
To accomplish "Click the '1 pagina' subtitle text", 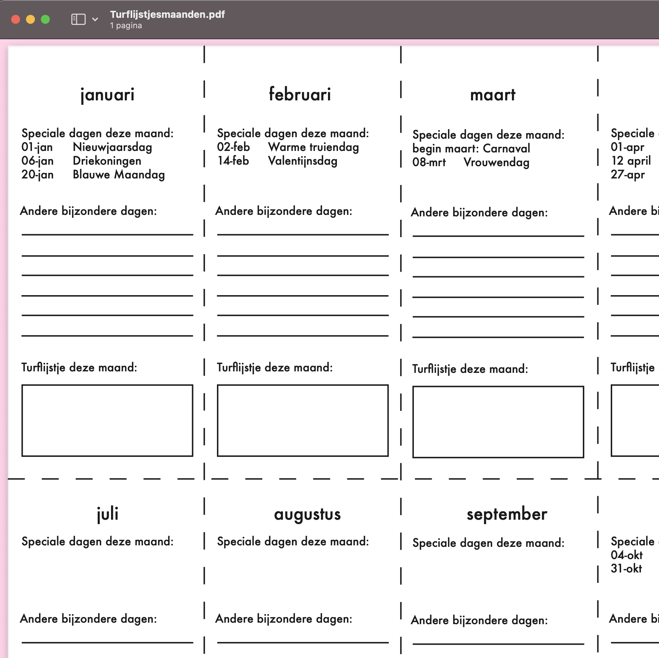I will pyautogui.click(x=126, y=26).
